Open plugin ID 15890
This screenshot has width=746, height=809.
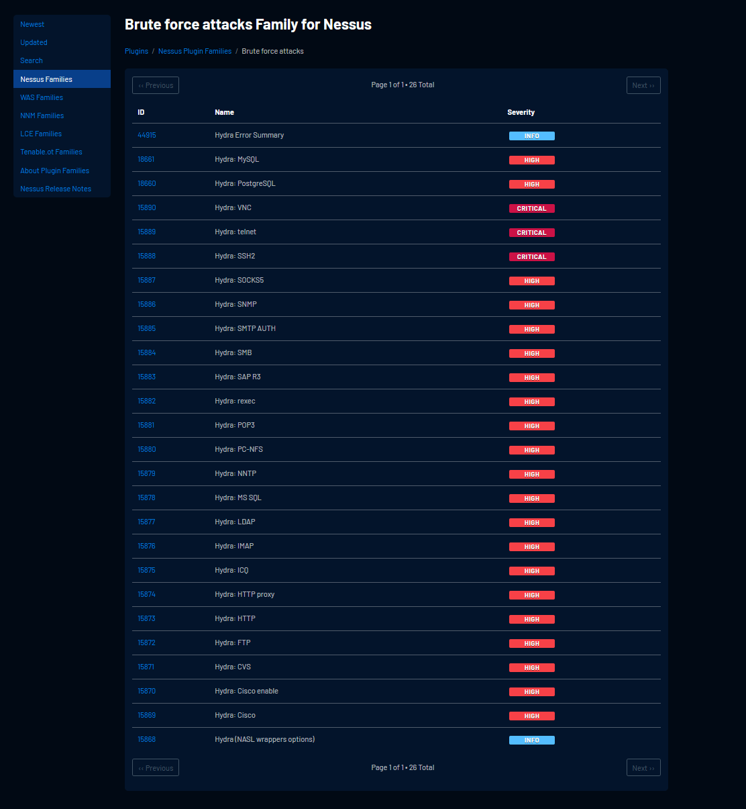tap(147, 207)
